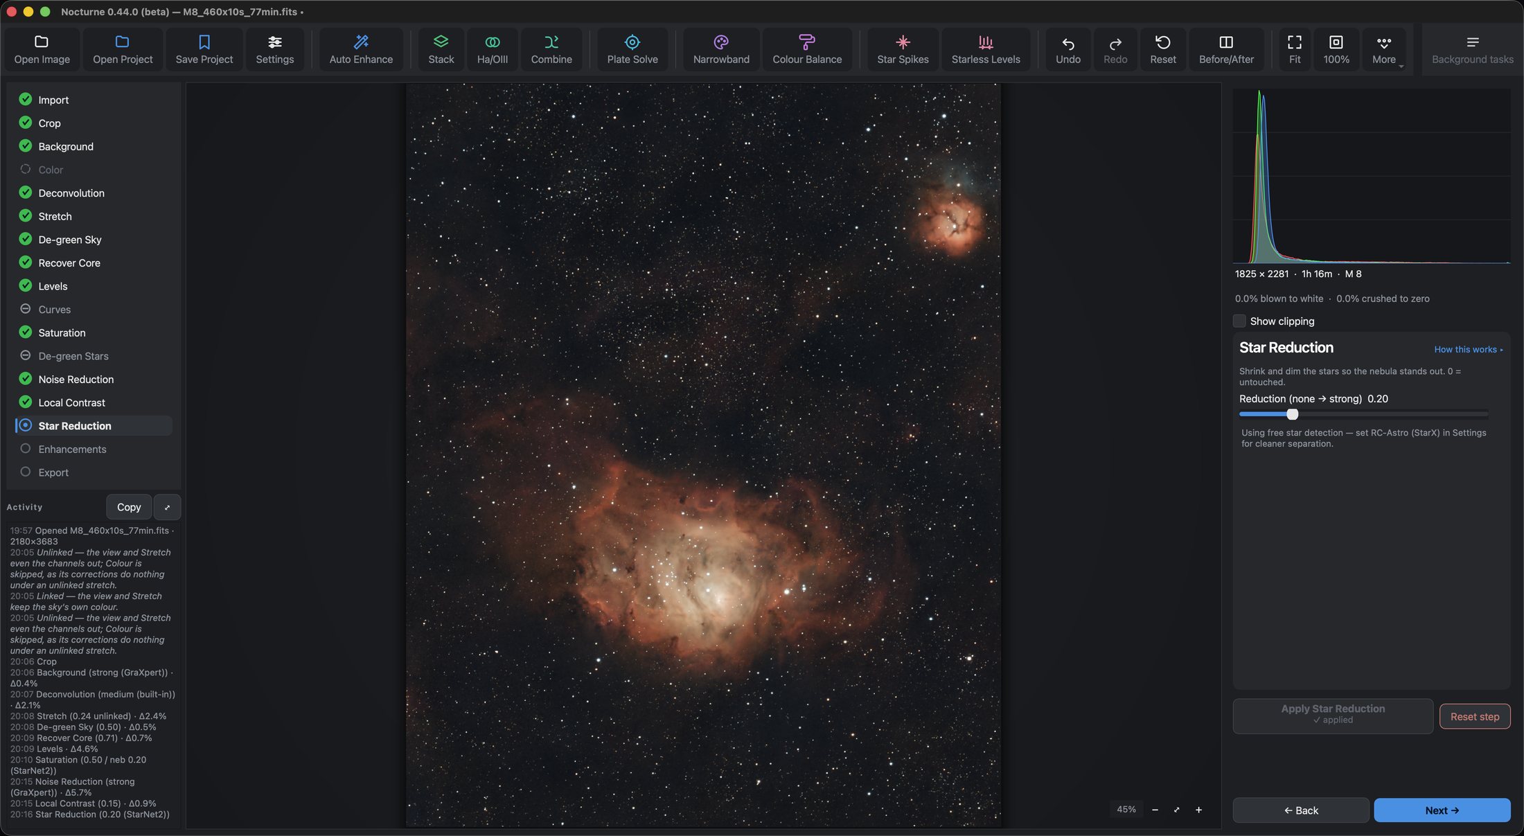Enable the Show clipping checkbox
Image resolution: width=1524 pixels, height=836 pixels.
tap(1239, 321)
